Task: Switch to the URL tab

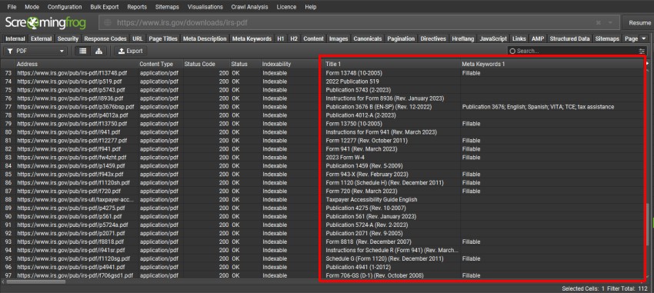Action: (138, 38)
